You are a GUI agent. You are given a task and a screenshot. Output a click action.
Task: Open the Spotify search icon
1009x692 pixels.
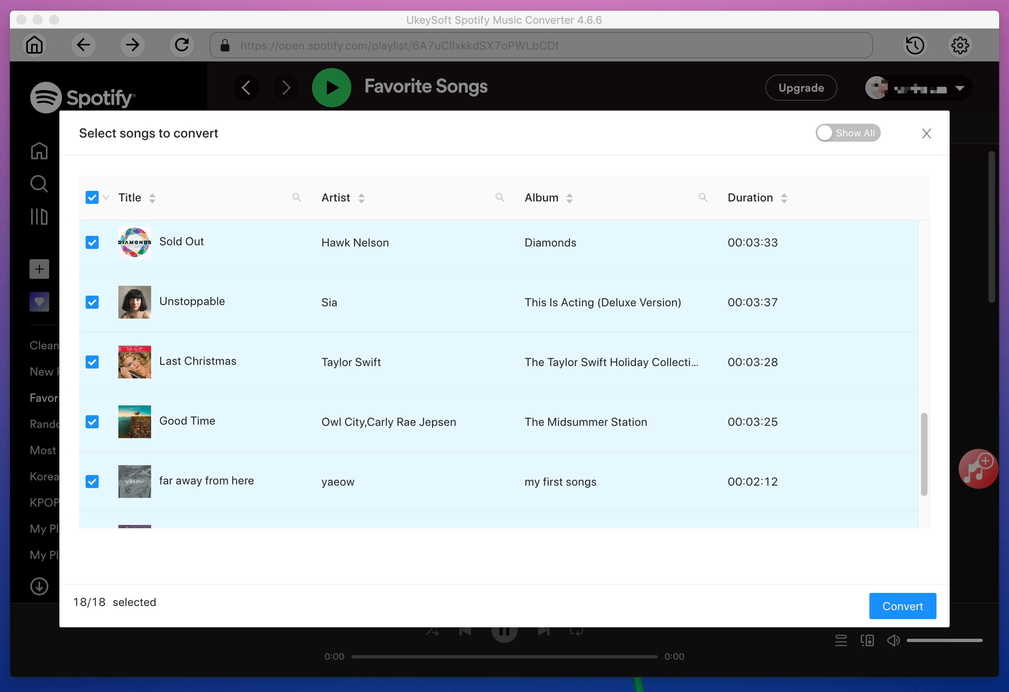(x=39, y=183)
